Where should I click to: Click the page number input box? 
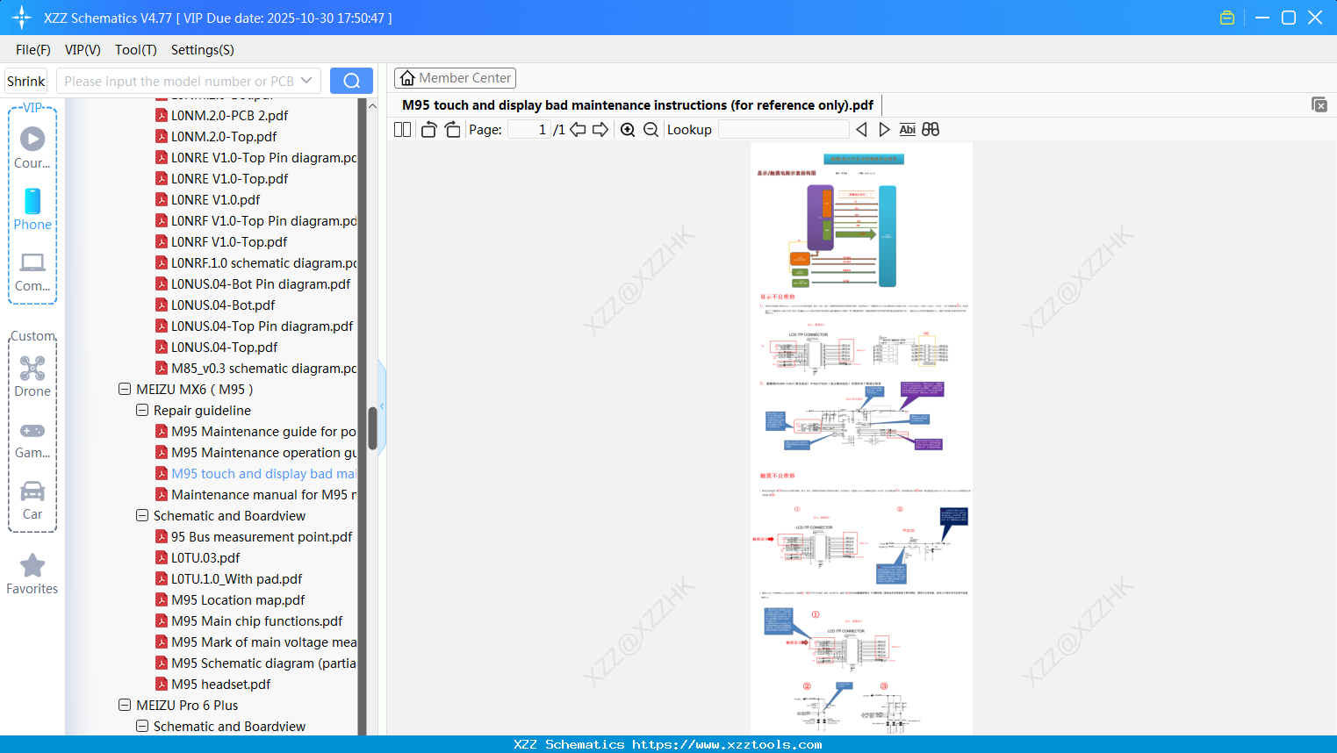[528, 129]
